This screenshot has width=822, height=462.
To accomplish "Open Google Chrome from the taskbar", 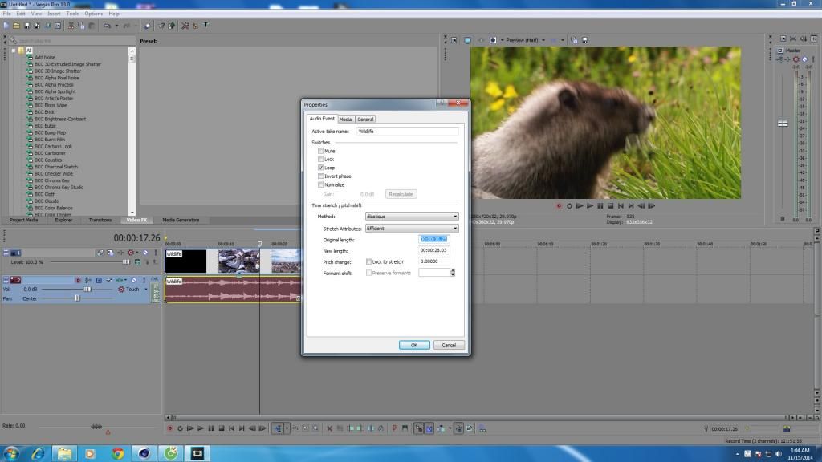I will click(117, 453).
